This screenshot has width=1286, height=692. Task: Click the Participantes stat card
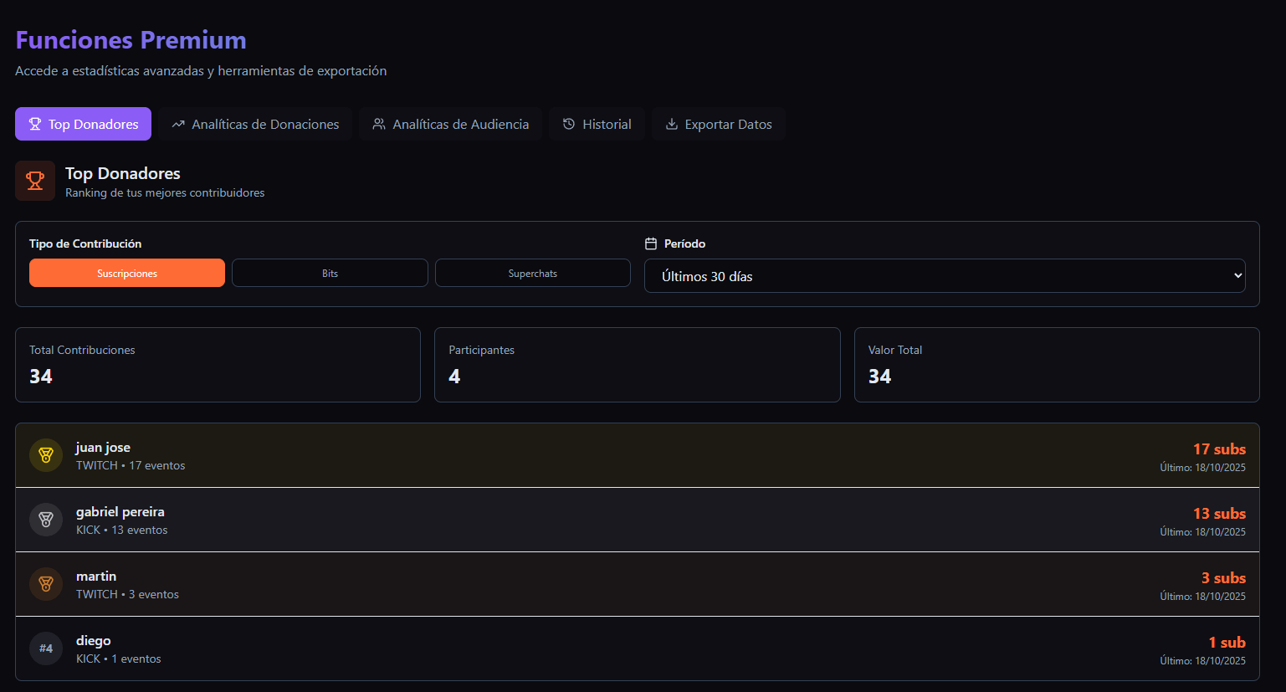637,365
